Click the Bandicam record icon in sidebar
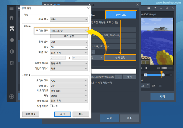Viewport: 183px width, 128px height. coord(12,97)
